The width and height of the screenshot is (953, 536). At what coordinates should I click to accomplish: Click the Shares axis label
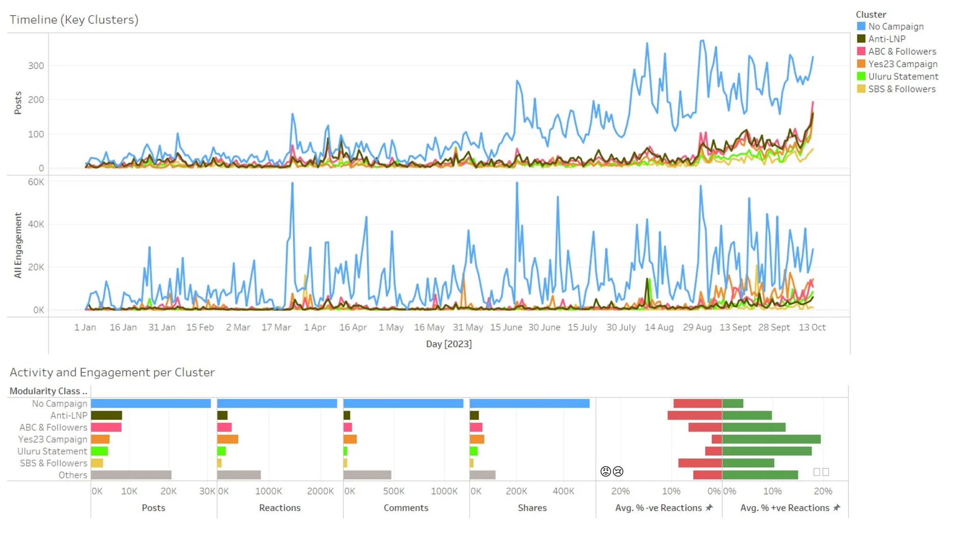pyautogui.click(x=532, y=508)
